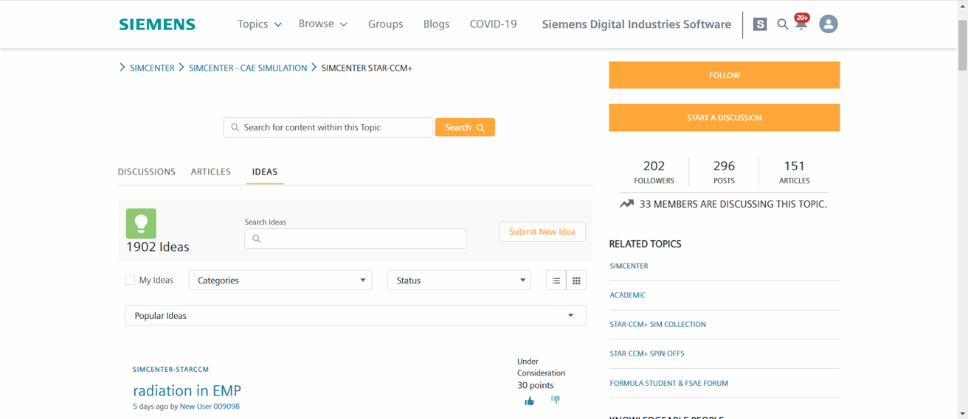Expand the Popular Ideas sort dropdown
The height and width of the screenshot is (419, 968).
point(355,316)
